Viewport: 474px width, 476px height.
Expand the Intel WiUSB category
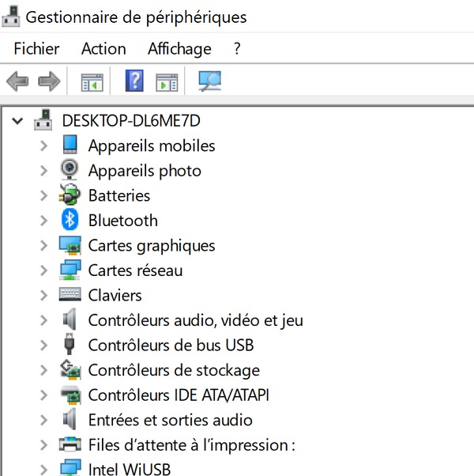43,470
